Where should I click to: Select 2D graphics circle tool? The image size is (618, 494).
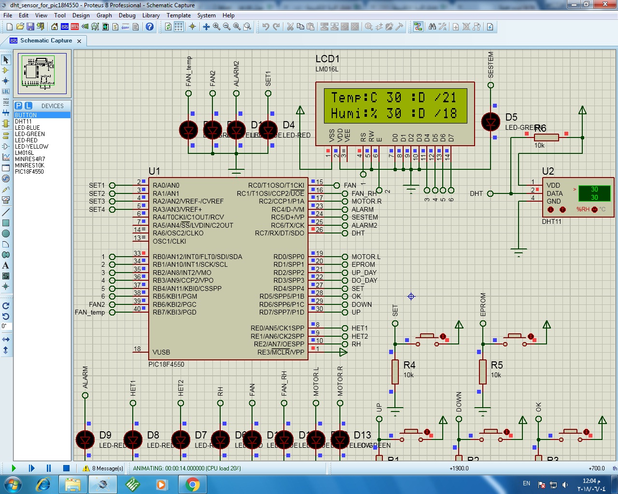(x=6, y=233)
